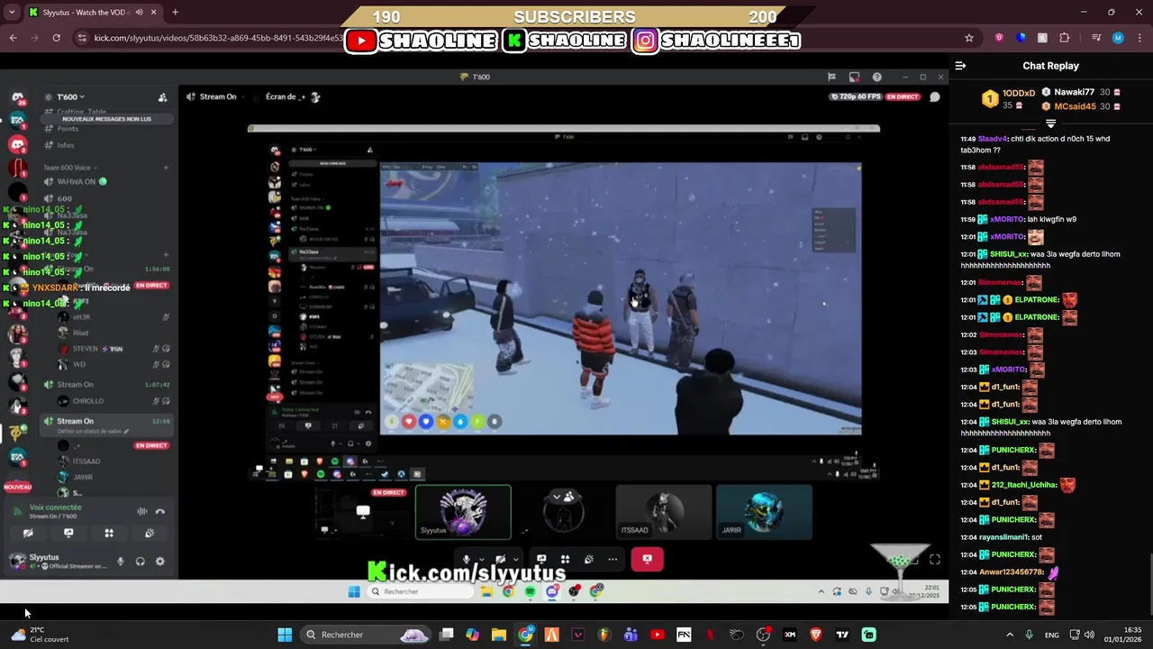Click the new unread messages banner
Viewport: 1153px width, 649px height.
tap(106, 119)
